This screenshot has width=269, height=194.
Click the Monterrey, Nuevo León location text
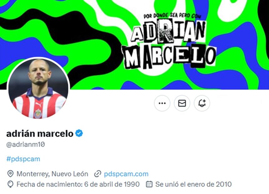point(52,174)
